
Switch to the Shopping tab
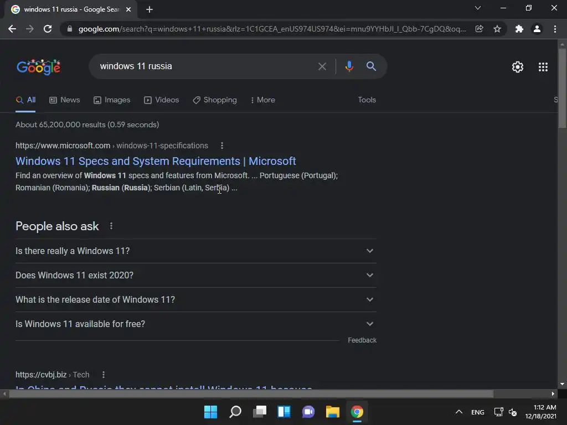pos(215,100)
